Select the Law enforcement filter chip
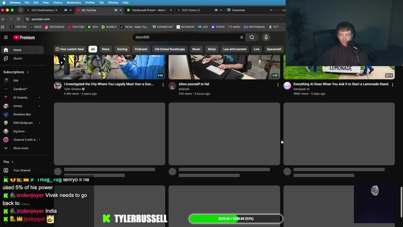The width and height of the screenshot is (403, 227). 235,49
